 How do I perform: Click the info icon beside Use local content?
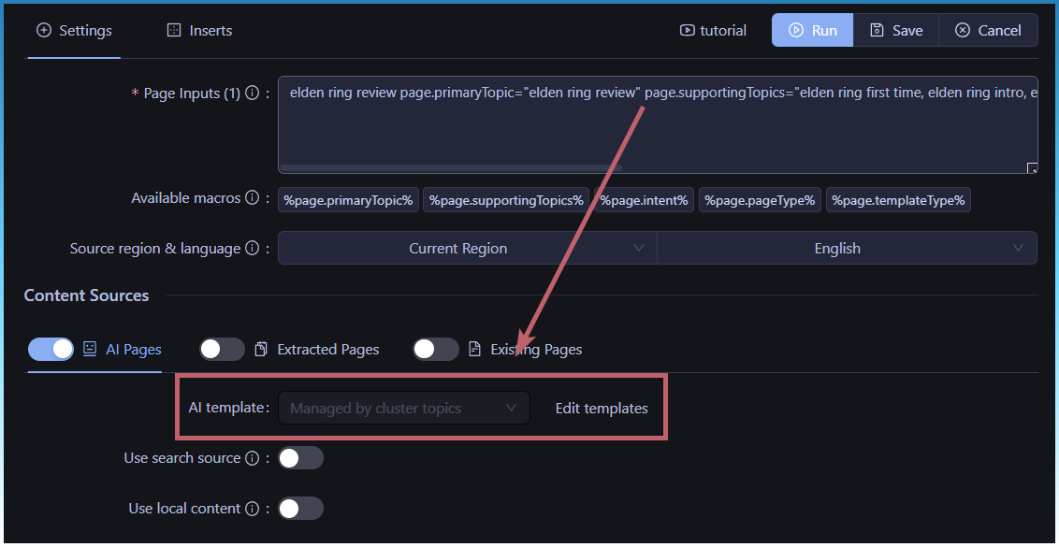click(252, 509)
